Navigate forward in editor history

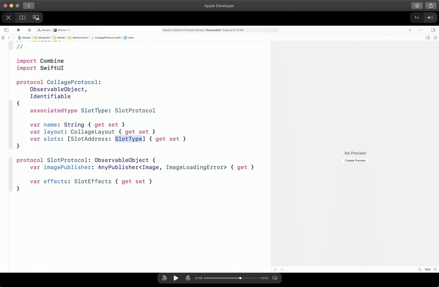(x=14, y=38)
